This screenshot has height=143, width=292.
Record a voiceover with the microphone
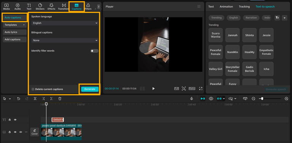click(192, 99)
